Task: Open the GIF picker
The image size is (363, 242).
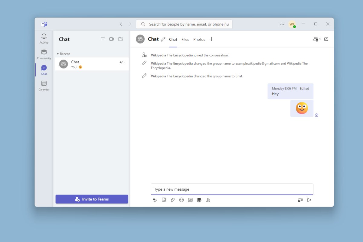Action: [190, 200]
